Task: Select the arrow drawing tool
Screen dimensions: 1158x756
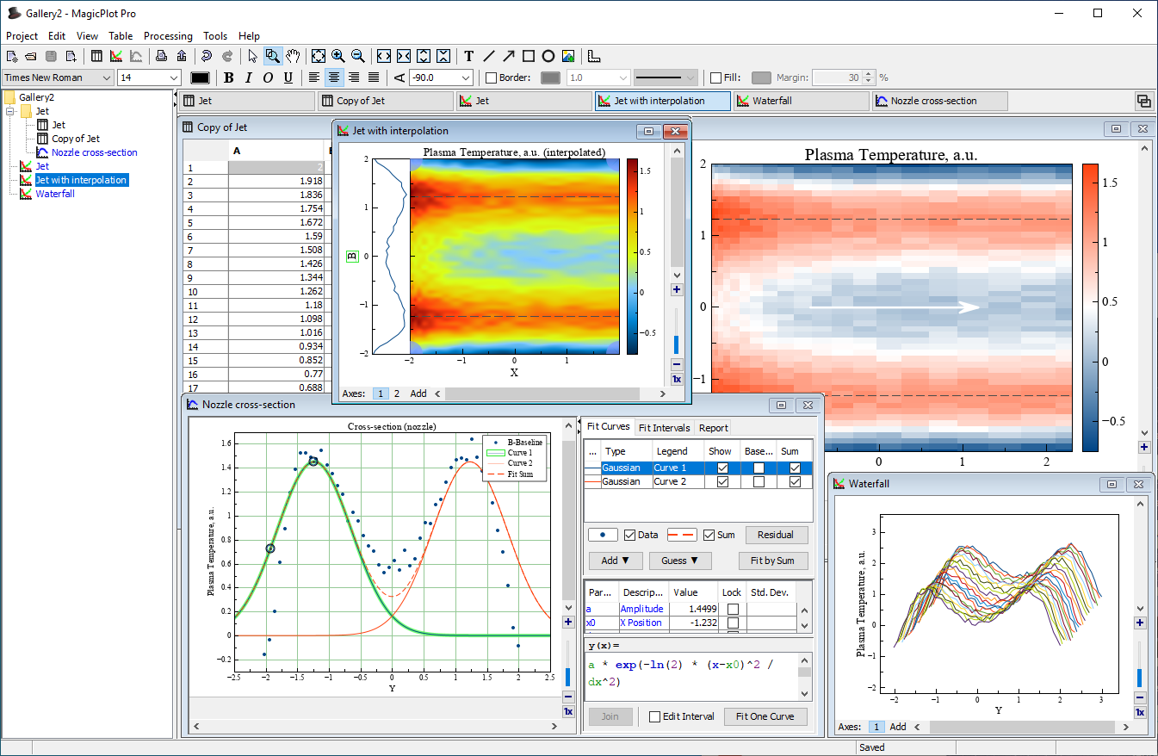Action: (x=509, y=56)
